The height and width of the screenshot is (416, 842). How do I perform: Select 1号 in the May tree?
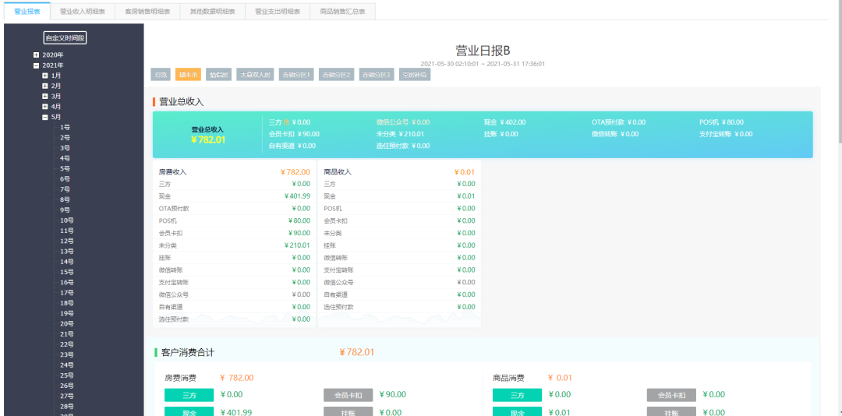[x=65, y=127]
